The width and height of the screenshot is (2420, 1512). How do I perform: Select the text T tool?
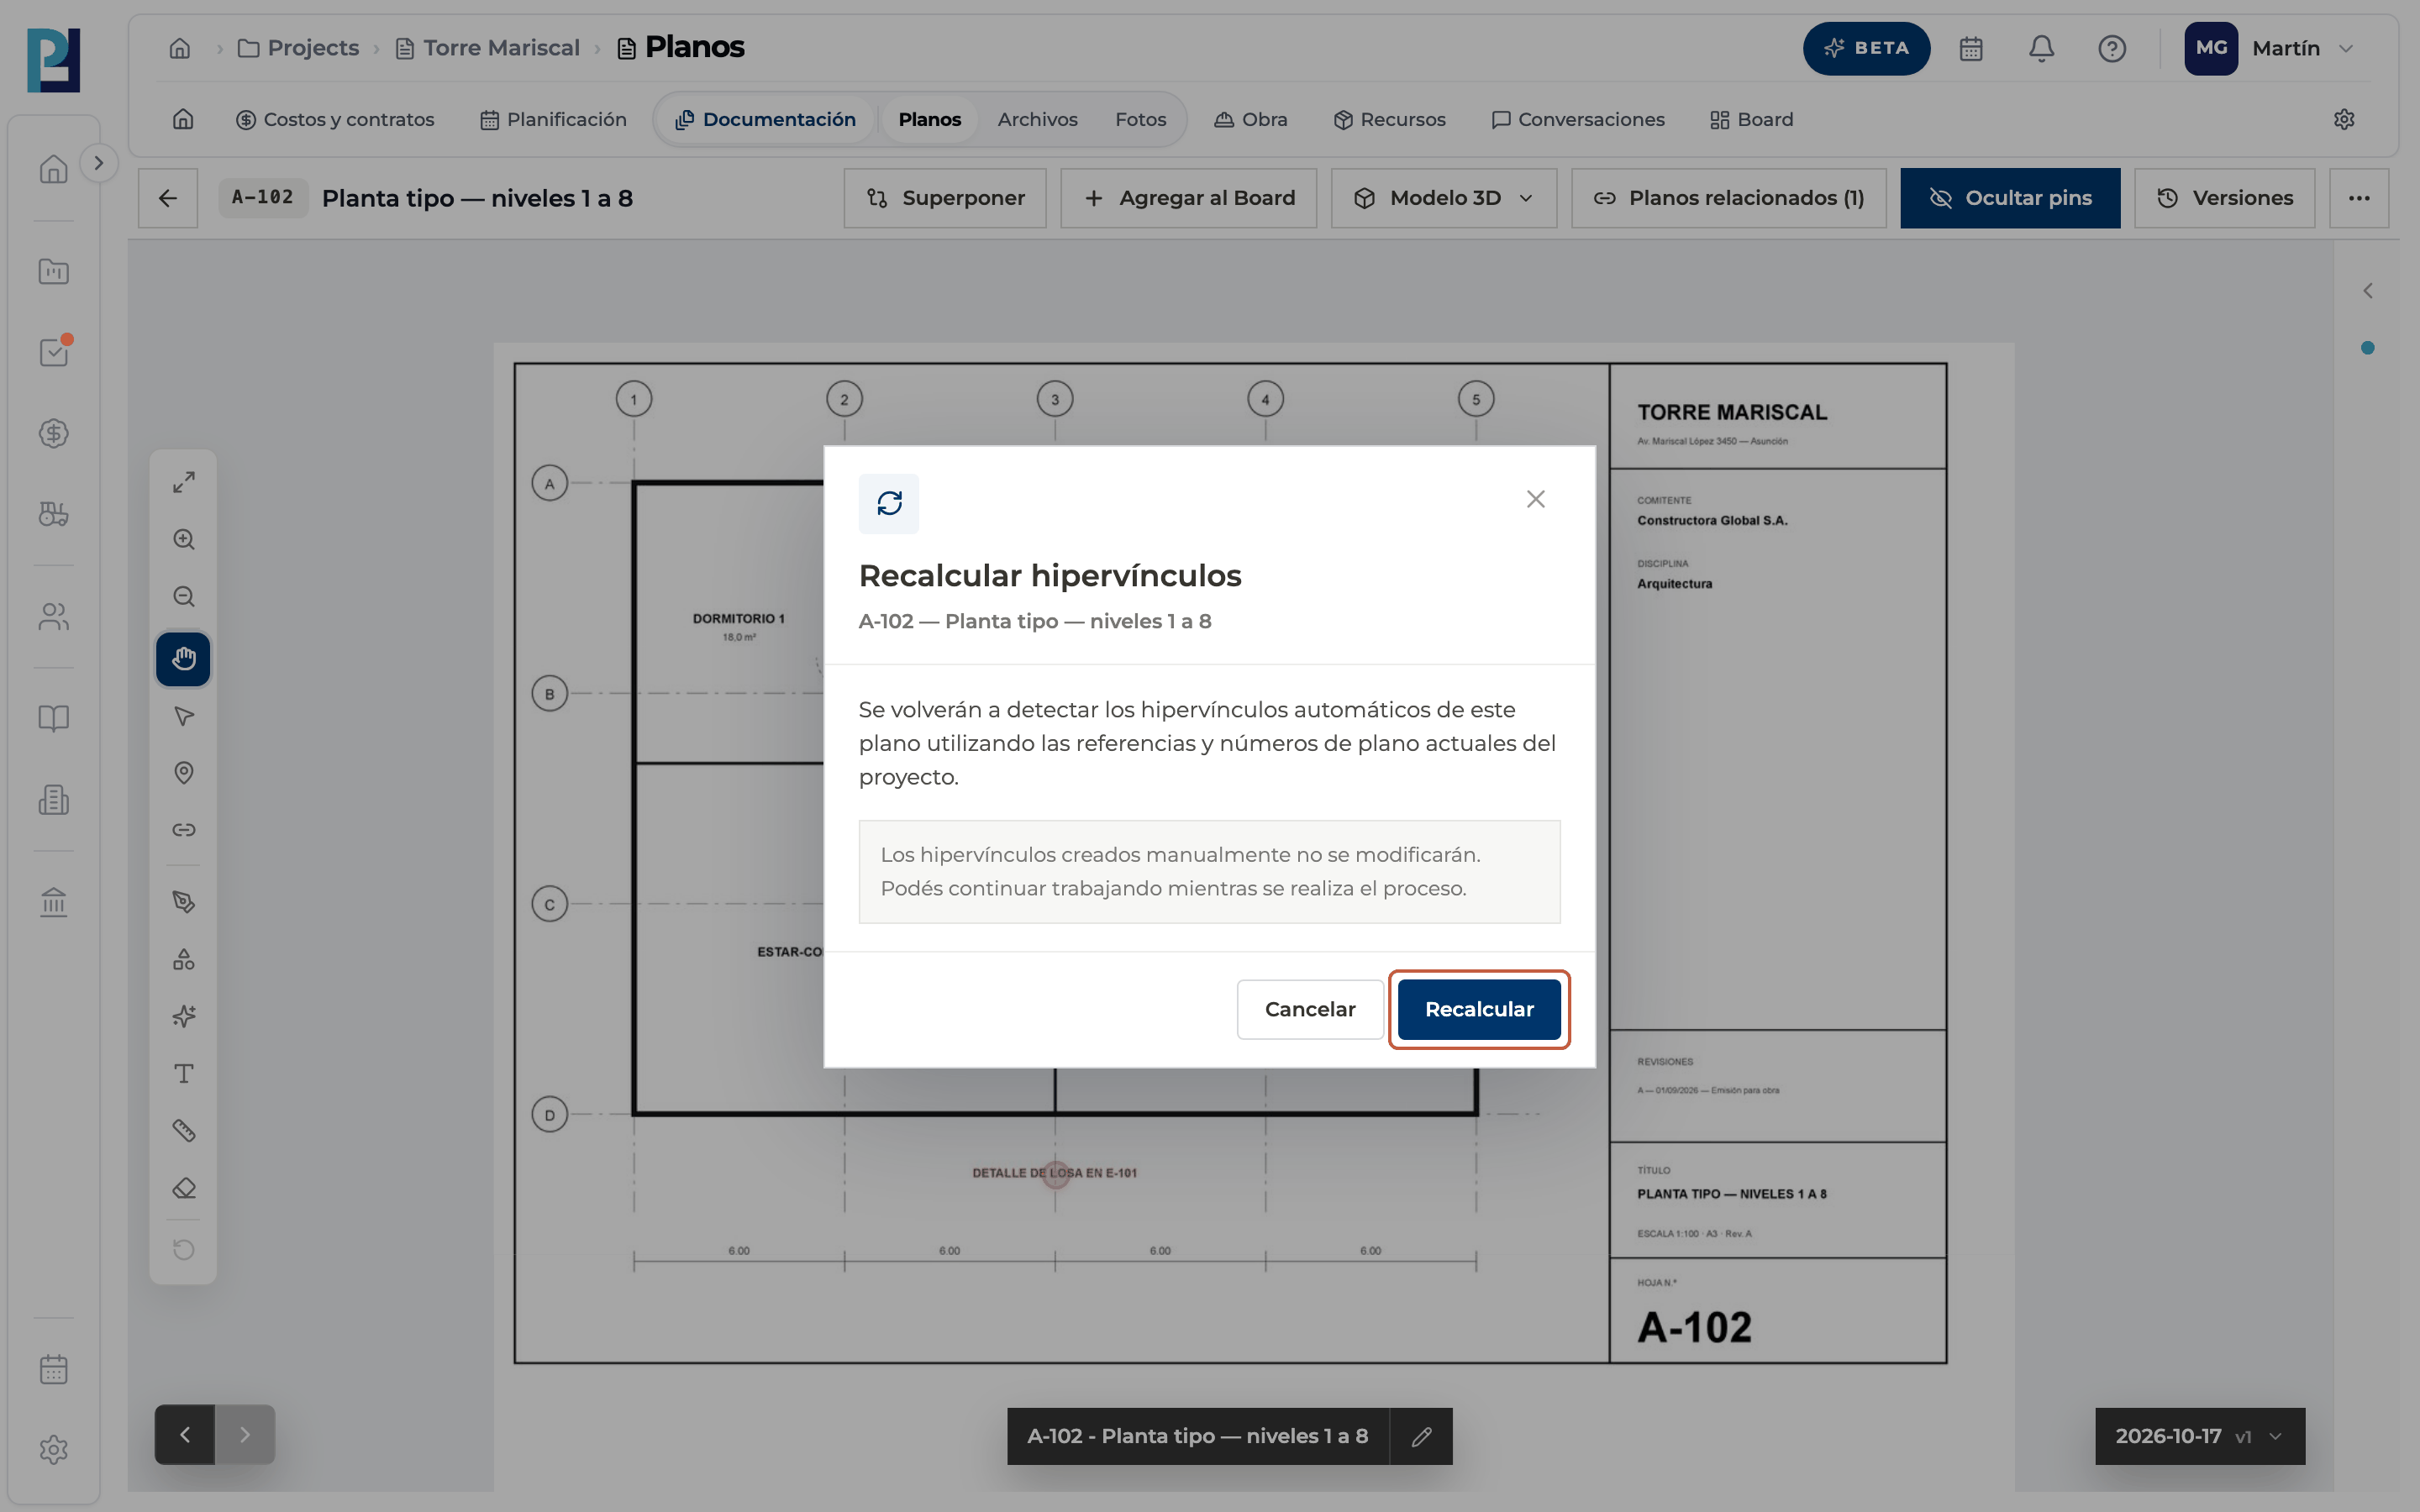[x=183, y=1074]
